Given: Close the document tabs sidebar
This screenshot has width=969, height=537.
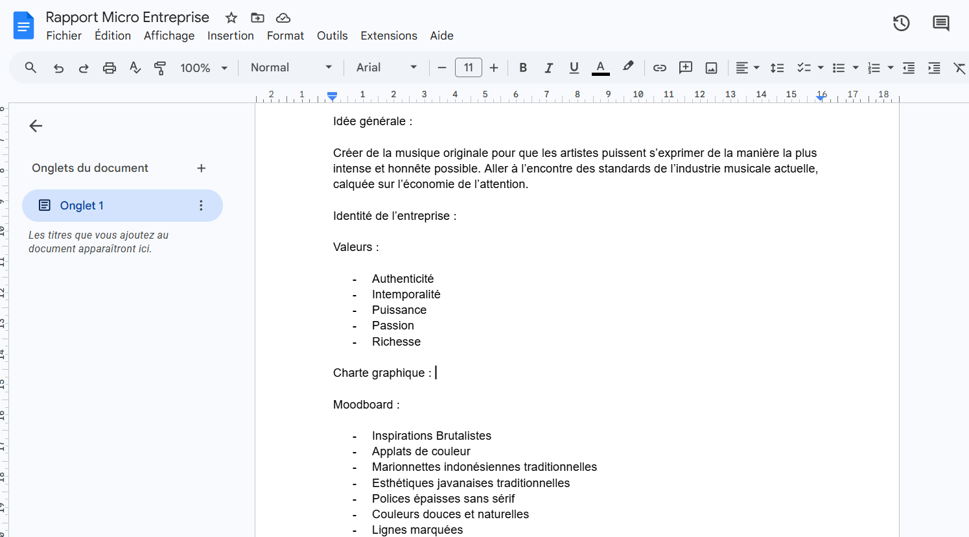Looking at the screenshot, I should point(36,126).
